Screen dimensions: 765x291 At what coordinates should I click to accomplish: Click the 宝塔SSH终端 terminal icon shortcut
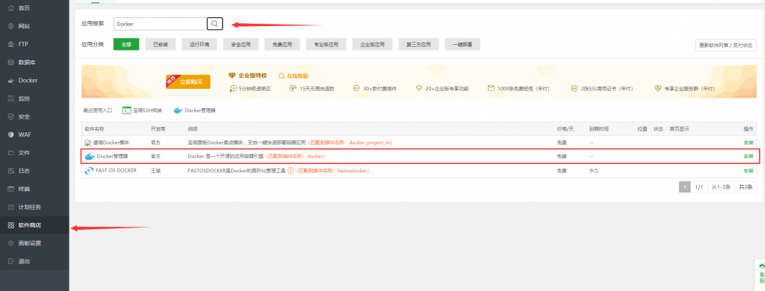(126, 110)
